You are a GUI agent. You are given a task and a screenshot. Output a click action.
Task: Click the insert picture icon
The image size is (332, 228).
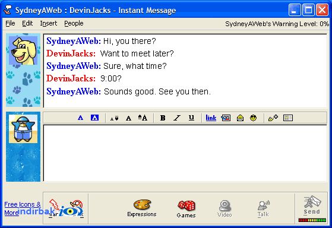[226, 118]
